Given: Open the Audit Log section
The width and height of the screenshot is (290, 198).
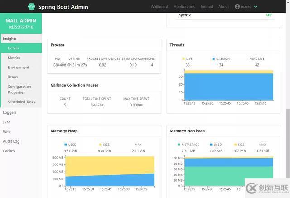Looking at the screenshot, I should click(x=11, y=141).
